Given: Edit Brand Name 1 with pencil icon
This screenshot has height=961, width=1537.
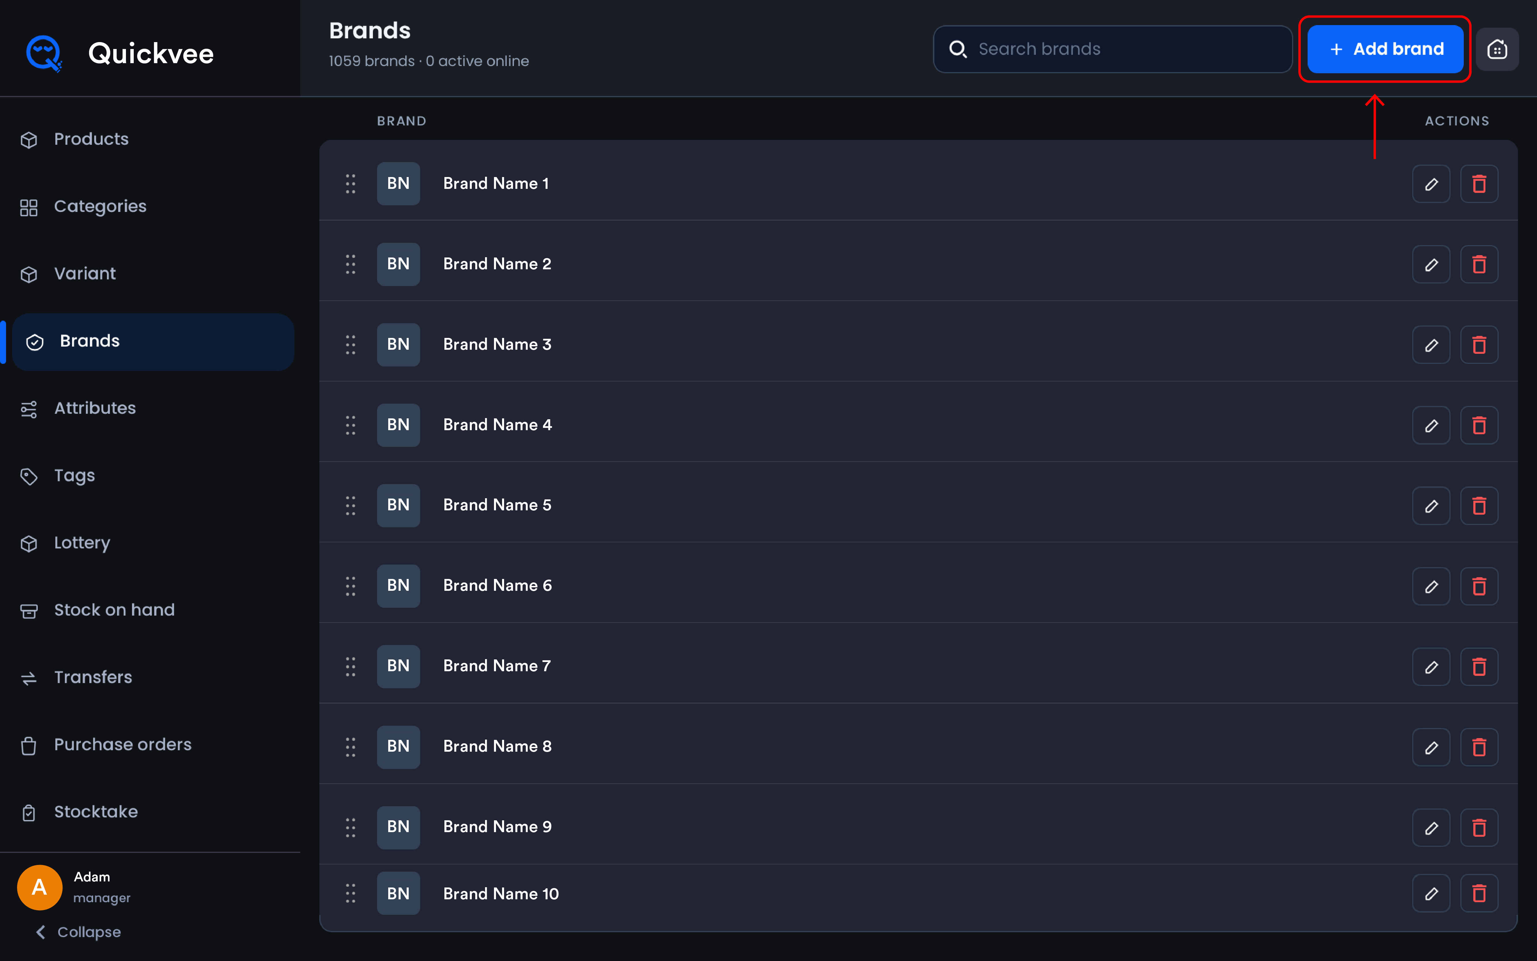Looking at the screenshot, I should click(x=1431, y=184).
